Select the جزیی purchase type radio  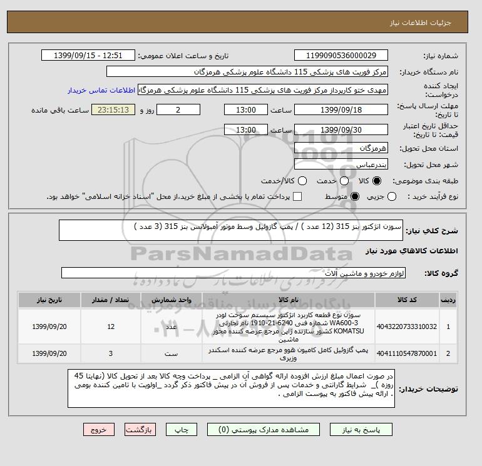coord(392,196)
